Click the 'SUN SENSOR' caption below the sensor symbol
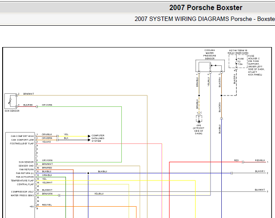Screen dimensions: 275x218 (x=12, y=111)
